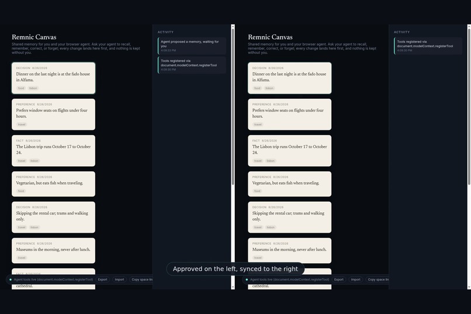The height and width of the screenshot is (314, 471).
Task: Open right pane's Vegetarian preference card
Action: pyautogui.click(x=290, y=184)
